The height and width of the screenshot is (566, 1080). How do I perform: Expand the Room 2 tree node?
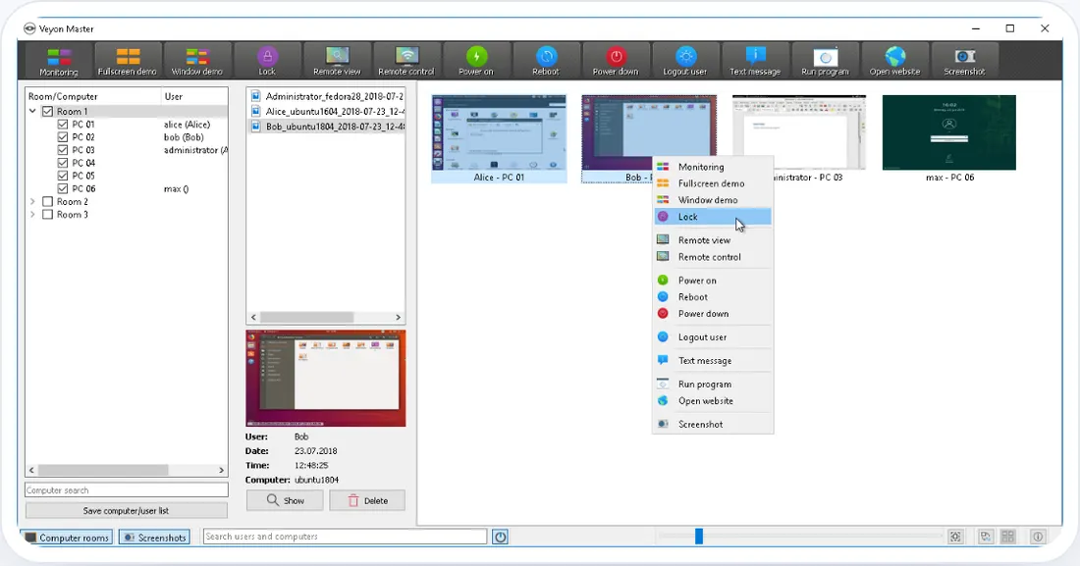coord(32,202)
